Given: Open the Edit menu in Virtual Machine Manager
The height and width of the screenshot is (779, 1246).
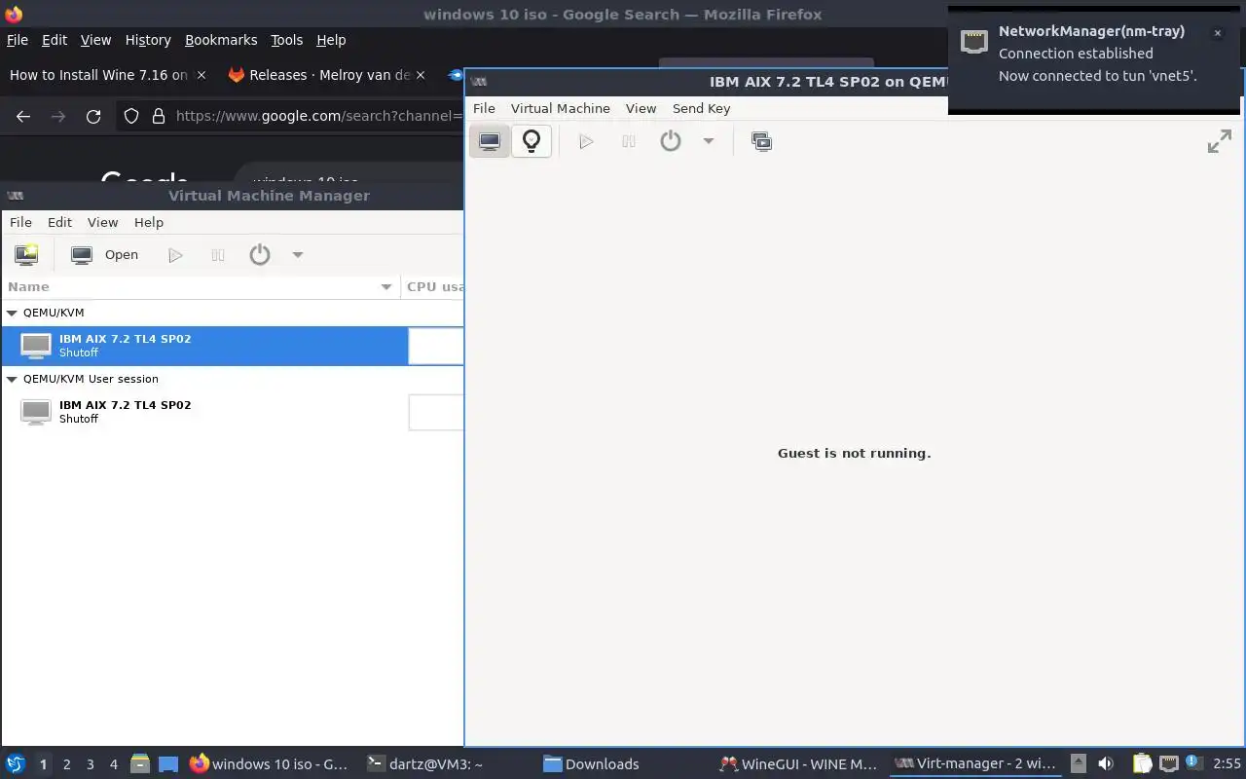Looking at the screenshot, I should click(59, 222).
